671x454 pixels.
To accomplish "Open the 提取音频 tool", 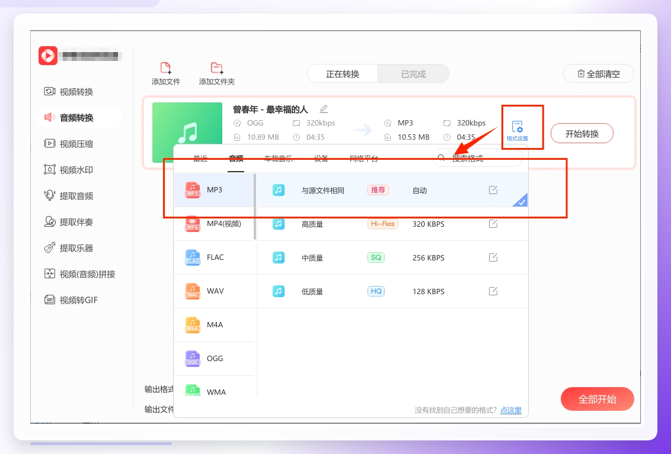I will [x=69, y=196].
